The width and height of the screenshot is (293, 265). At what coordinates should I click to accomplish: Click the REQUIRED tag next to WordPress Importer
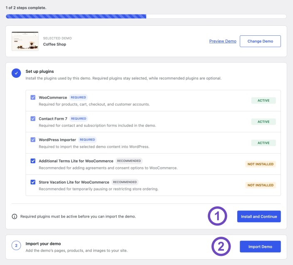(87, 140)
